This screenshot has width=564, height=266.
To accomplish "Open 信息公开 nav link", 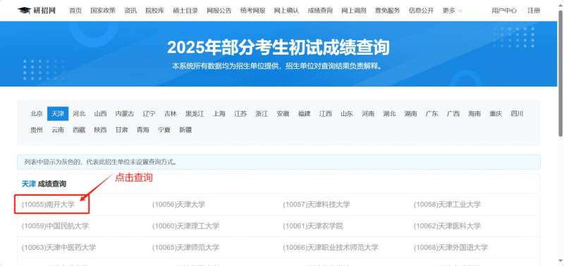I will click(x=421, y=11).
